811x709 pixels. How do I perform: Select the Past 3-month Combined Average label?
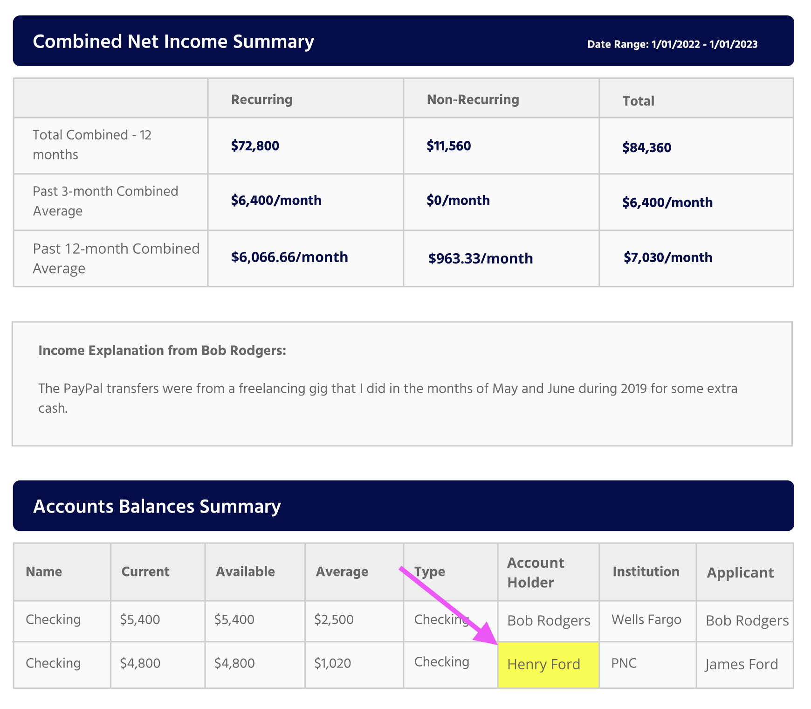(x=105, y=201)
